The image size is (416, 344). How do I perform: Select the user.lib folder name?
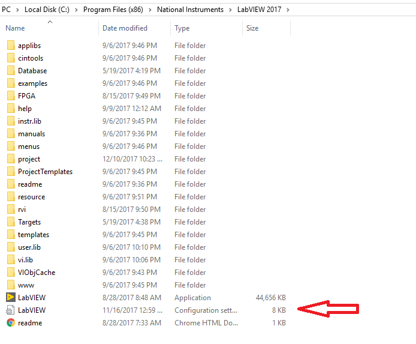click(x=29, y=247)
